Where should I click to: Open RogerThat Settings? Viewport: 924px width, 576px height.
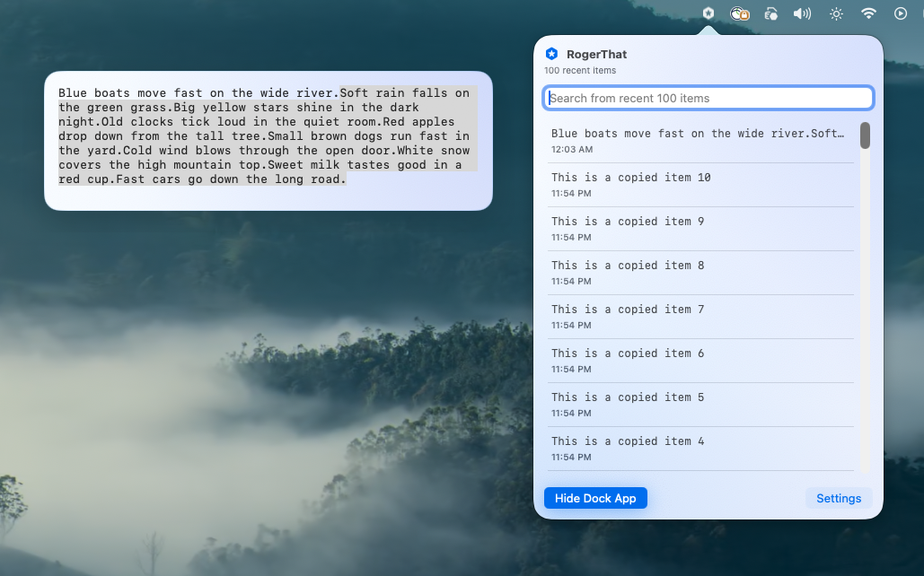(839, 498)
